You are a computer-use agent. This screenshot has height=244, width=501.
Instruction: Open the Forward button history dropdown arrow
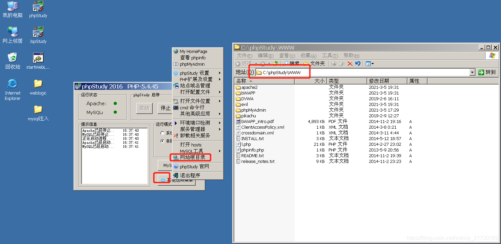pyautogui.click(x=269, y=64)
